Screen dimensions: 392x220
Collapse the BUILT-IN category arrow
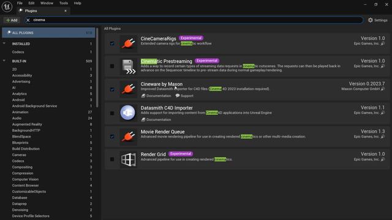4,61
